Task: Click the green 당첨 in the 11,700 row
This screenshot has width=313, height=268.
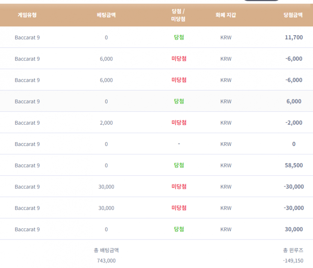Action: tap(179, 38)
